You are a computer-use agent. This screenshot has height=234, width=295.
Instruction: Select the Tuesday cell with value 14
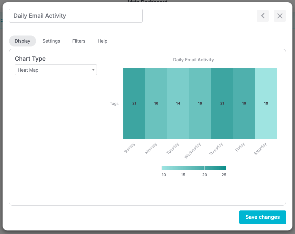178,103
